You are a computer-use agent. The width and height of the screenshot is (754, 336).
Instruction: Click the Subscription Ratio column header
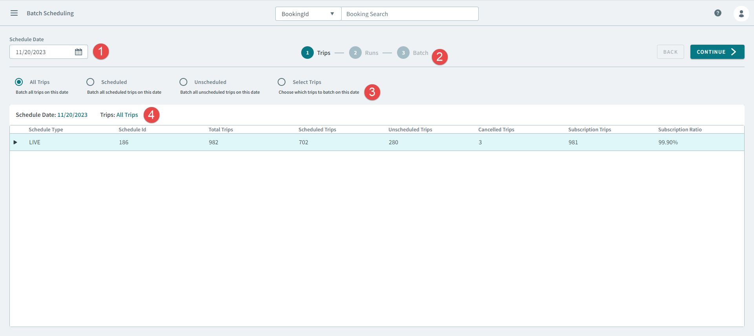point(680,129)
